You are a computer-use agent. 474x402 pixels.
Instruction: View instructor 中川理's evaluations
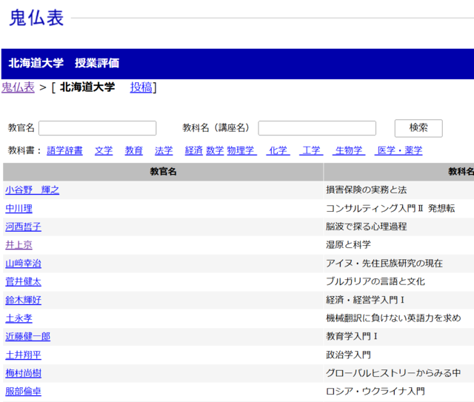coord(19,209)
